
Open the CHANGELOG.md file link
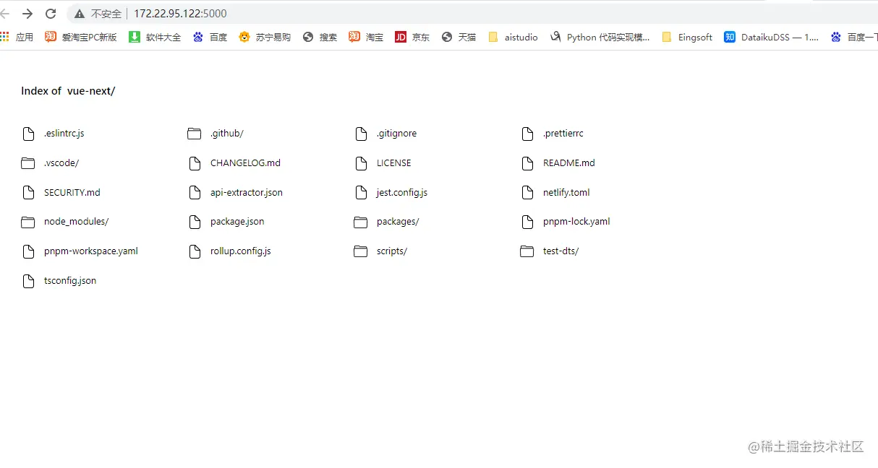pyautogui.click(x=245, y=163)
